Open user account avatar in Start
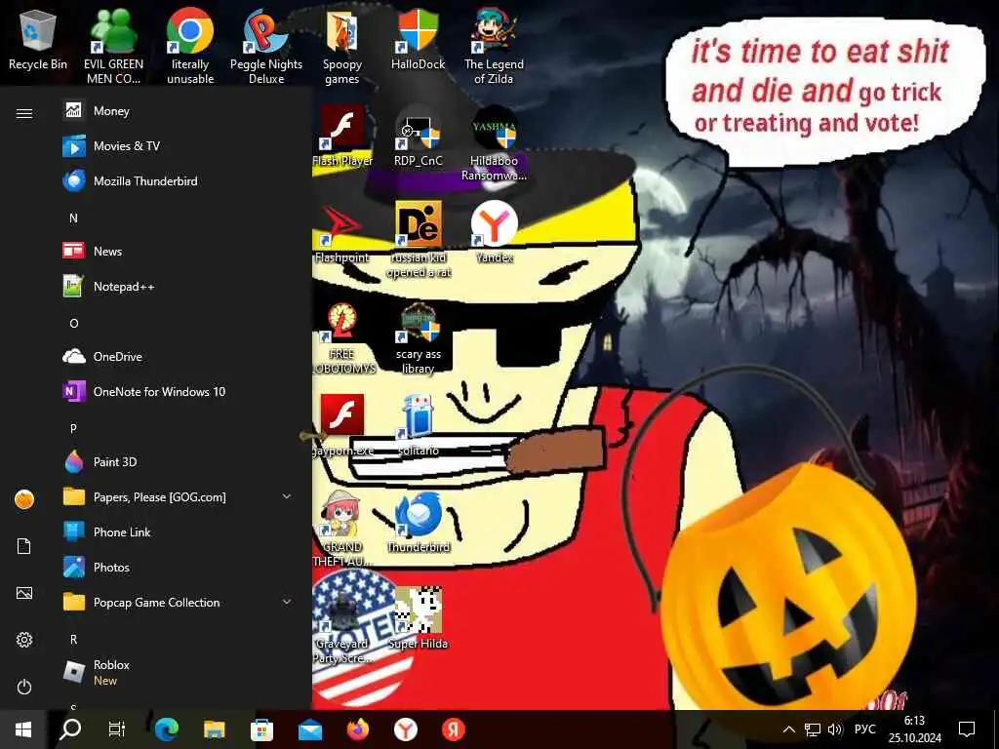This screenshot has height=749, width=999. 24,499
